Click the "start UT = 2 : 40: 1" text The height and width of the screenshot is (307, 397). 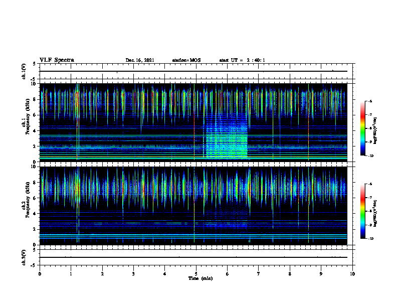[x=242, y=60]
